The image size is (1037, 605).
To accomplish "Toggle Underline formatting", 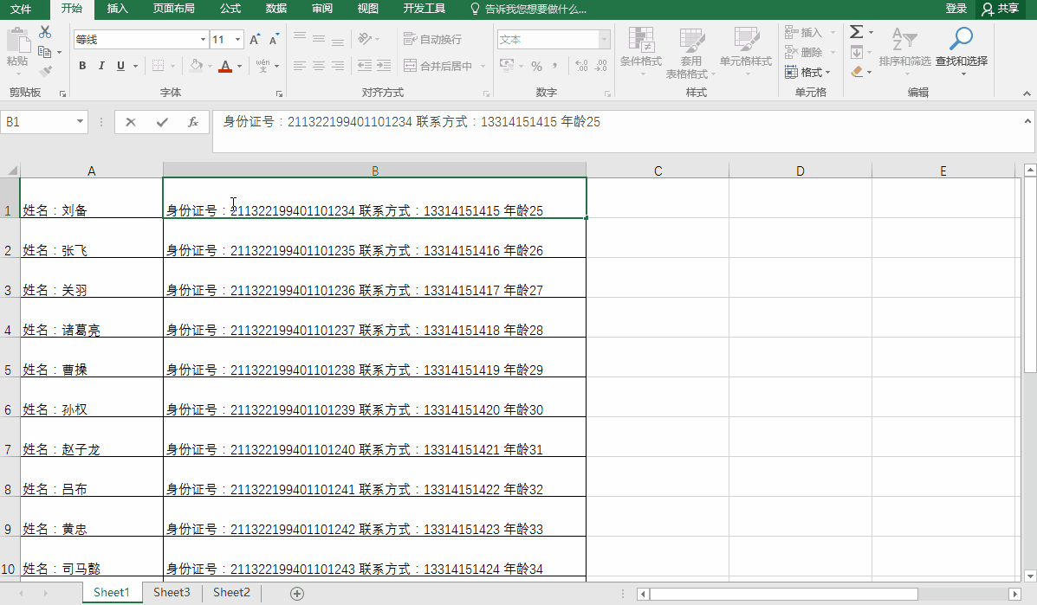I will [x=120, y=66].
